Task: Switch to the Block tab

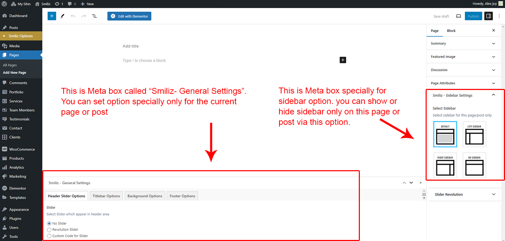Action: (451, 31)
